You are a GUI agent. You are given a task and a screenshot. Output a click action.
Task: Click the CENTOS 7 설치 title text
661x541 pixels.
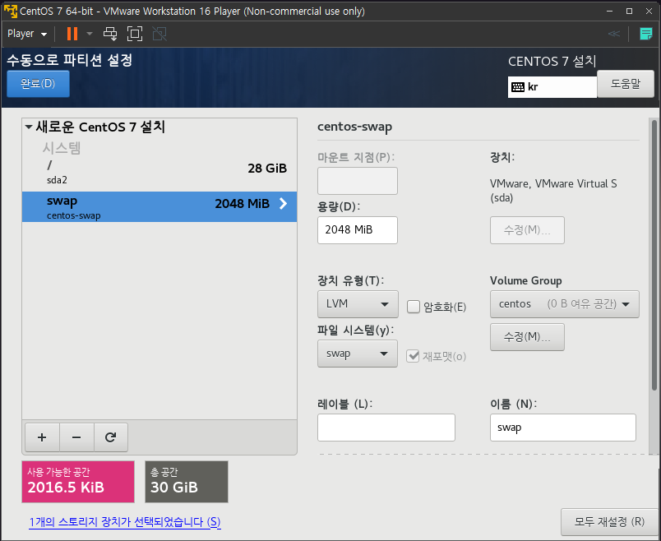point(552,62)
